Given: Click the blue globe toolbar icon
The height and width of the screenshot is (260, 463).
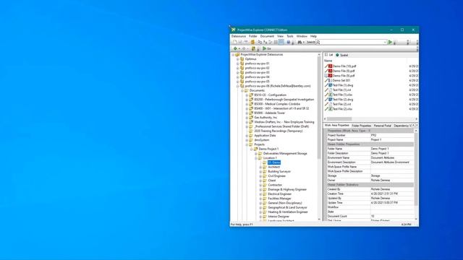Looking at the screenshot, I should (289, 42).
